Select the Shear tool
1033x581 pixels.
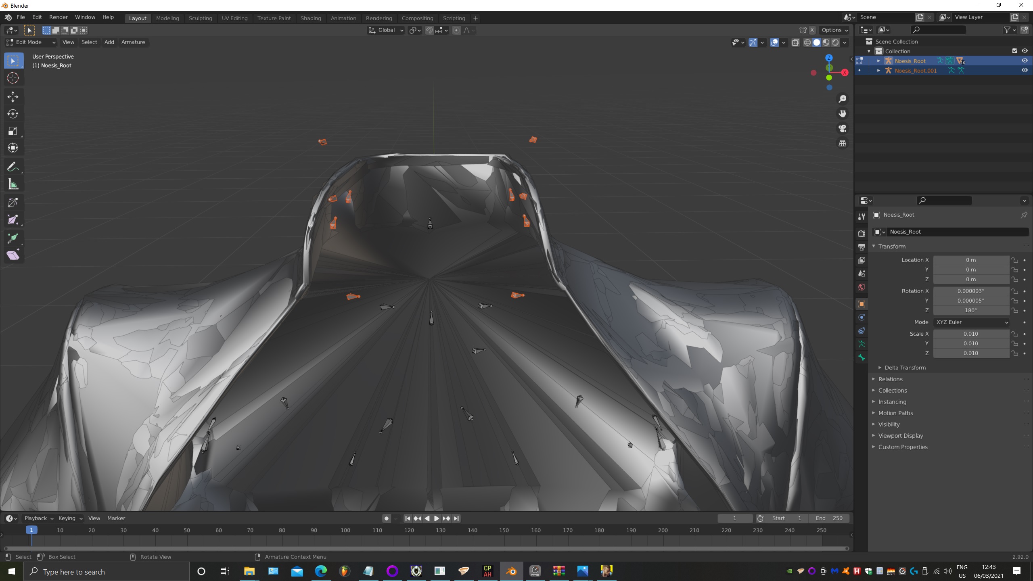point(13,255)
